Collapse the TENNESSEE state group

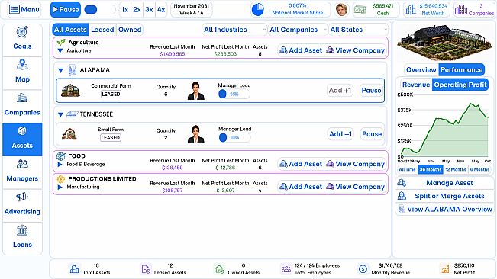tap(60, 114)
